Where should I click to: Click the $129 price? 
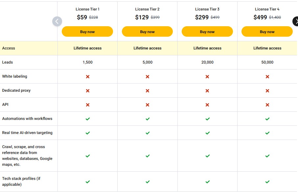coord(142,17)
